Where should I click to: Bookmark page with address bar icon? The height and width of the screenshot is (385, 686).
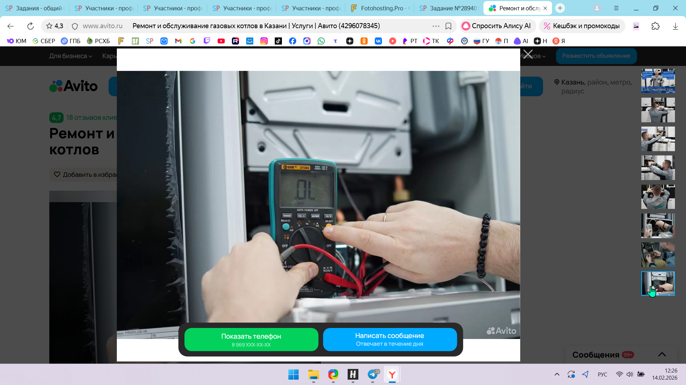pyautogui.click(x=448, y=26)
